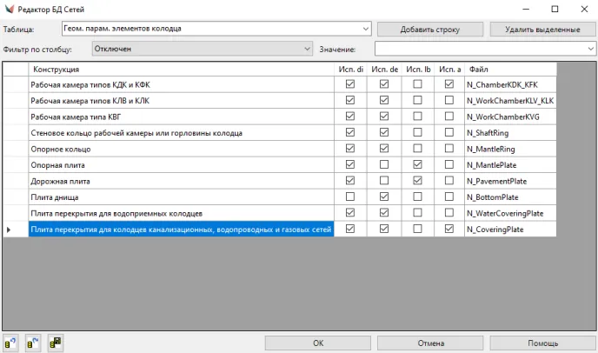598x353 pixels.
Task: Click the save database icon
Action: pos(56,343)
